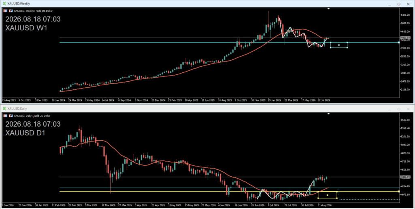Click the 5523.50 price scale value on Daily chart
This screenshot has width=415, height=209.
point(406,120)
